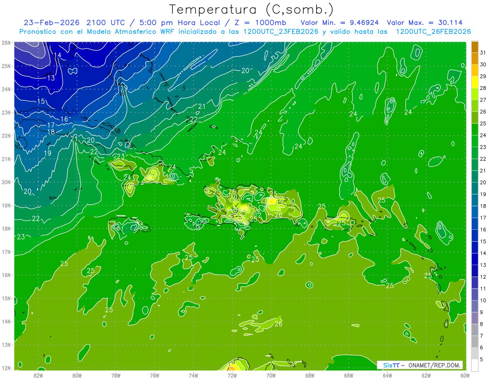Click the title Temperatura (C,somb.)
This screenshot has height=381, width=494.
(x=252, y=9)
